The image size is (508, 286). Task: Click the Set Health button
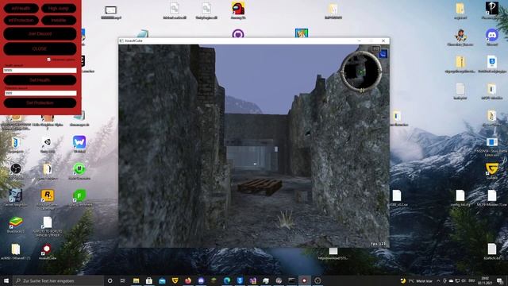pyautogui.click(x=40, y=80)
